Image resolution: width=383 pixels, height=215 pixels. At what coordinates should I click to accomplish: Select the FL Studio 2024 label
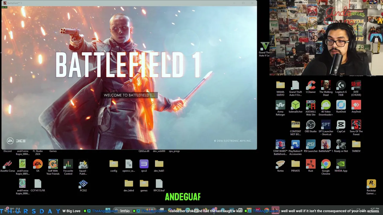tap(38, 153)
